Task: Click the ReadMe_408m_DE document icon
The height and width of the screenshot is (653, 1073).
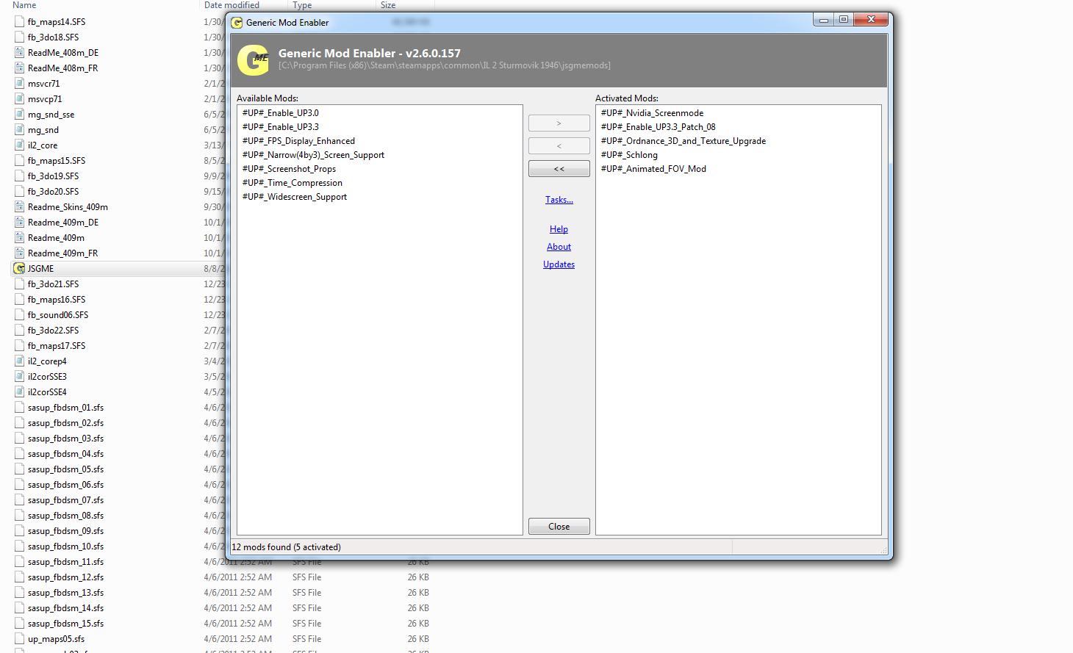Action: click(x=20, y=53)
